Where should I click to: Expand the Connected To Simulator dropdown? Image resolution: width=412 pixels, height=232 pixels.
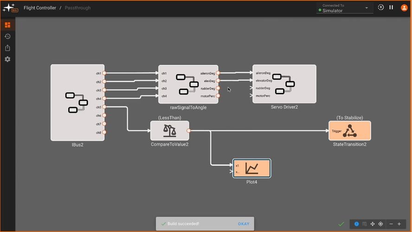pyautogui.click(x=344, y=8)
